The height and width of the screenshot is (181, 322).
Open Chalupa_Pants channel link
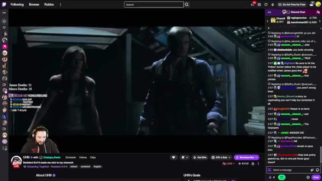[52, 157]
